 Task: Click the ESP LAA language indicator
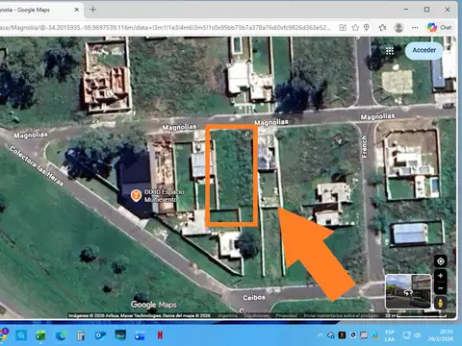(390, 335)
